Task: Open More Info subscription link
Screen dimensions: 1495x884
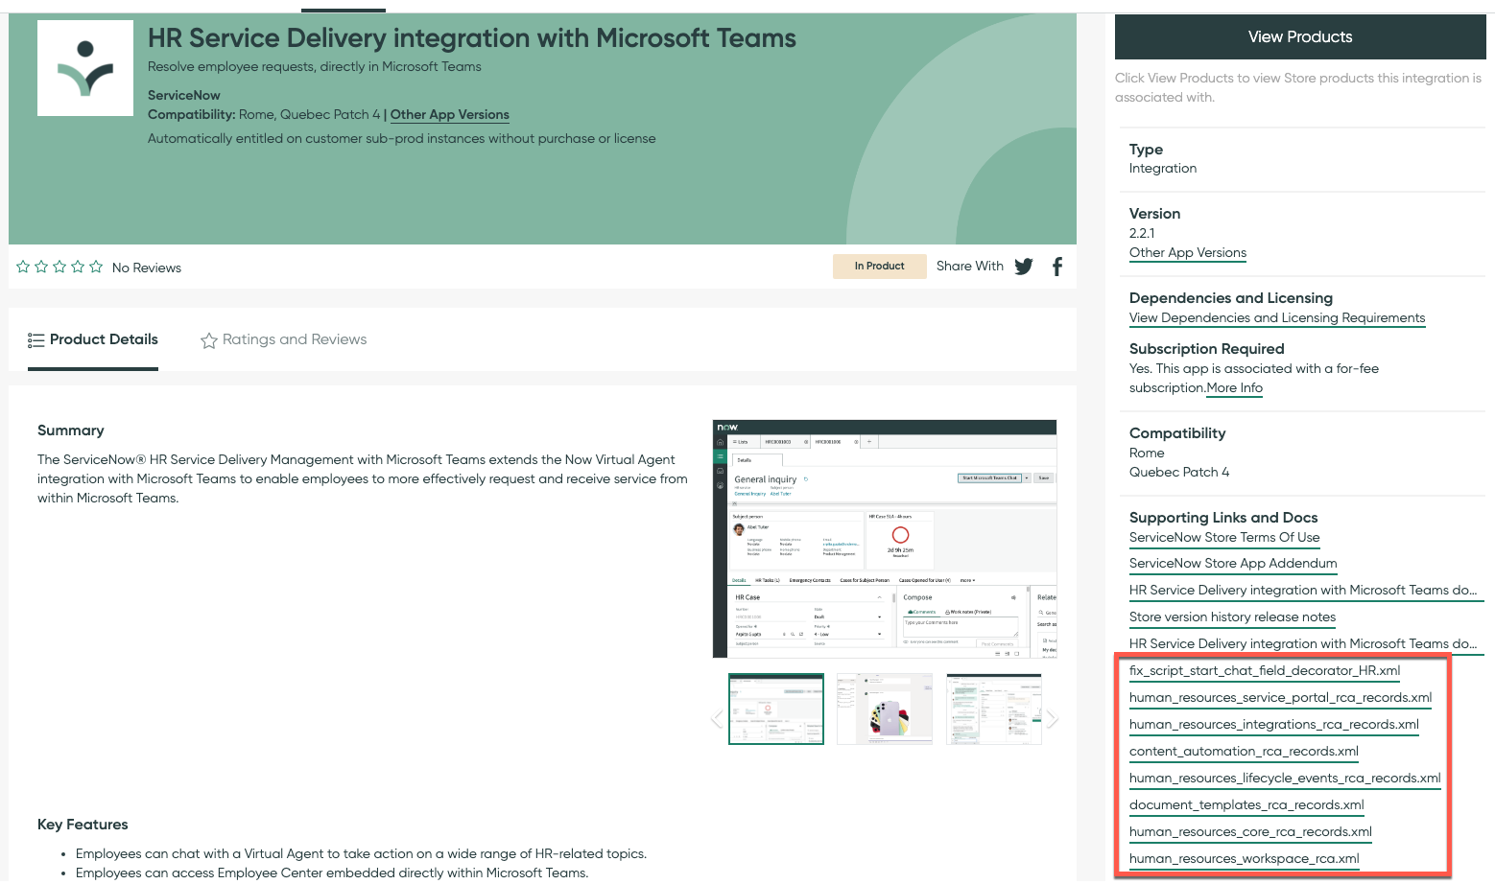Action: point(1235,387)
